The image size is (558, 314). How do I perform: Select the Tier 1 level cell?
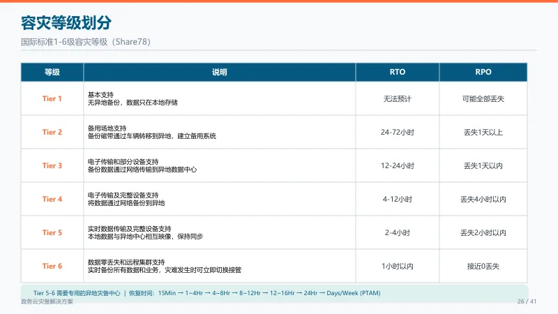coord(52,98)
